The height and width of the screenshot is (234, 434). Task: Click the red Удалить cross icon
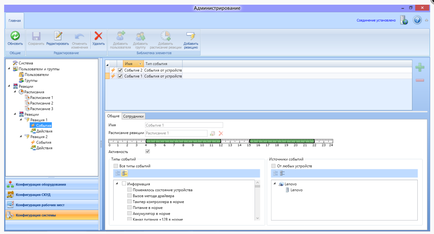point(98,36)
